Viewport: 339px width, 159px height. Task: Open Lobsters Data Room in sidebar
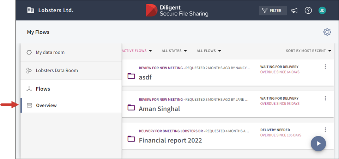tap(56, 70)
